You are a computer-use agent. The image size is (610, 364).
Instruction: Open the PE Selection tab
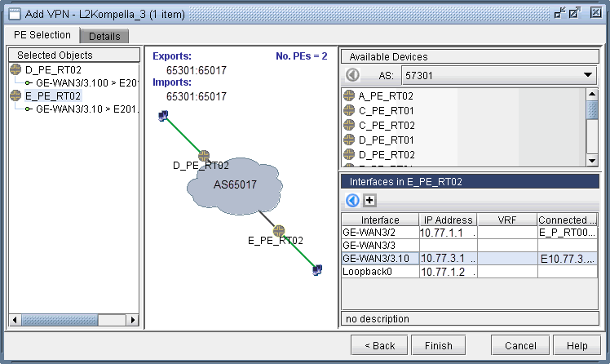pyautogui.click(x=42, y=35)
